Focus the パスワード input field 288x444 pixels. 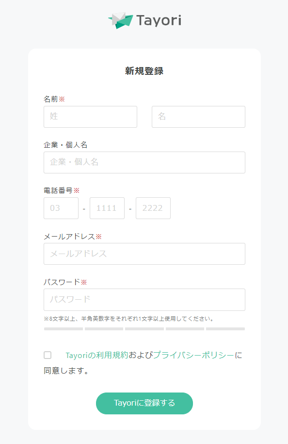tap(144, 300)
